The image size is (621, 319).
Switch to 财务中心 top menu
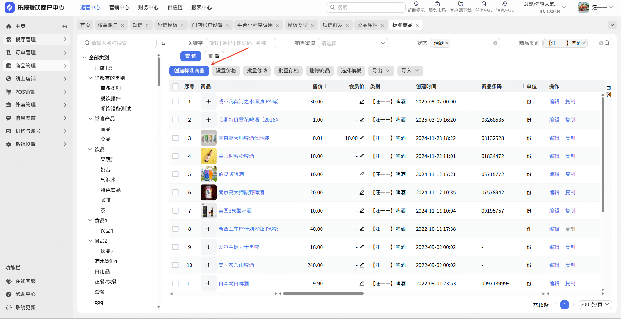click(x=148, y=7)
